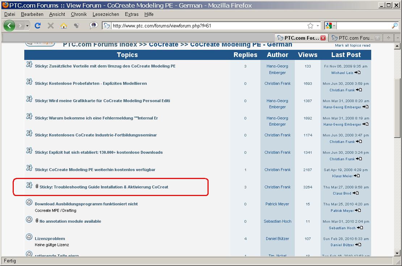Jump to latest post by Sebastian Hoch
The width and height of the screenshot is (402, 266).
coord(360,228)
